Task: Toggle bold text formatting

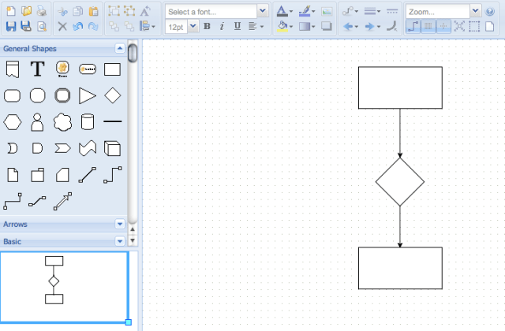Action: (207, 26)
